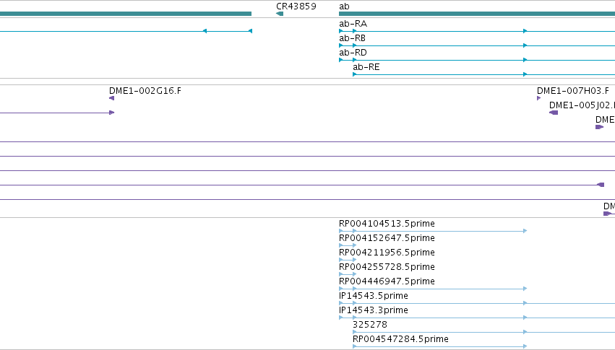Click the CR43859 gene arrow glyph
This screenshot has height=350, width=615.
point(280,14)
